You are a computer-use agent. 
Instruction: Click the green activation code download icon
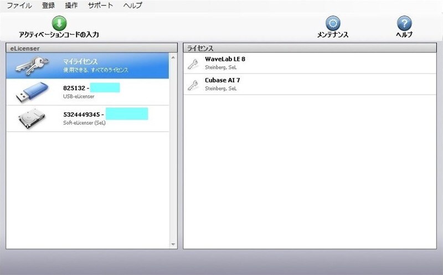click(59, 23)
